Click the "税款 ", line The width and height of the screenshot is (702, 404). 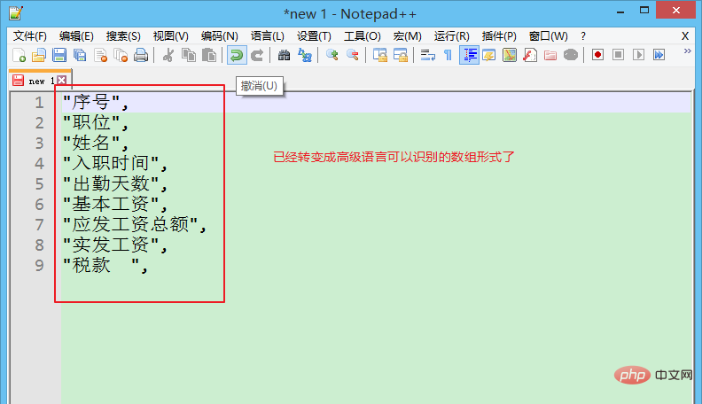point(105,265)
